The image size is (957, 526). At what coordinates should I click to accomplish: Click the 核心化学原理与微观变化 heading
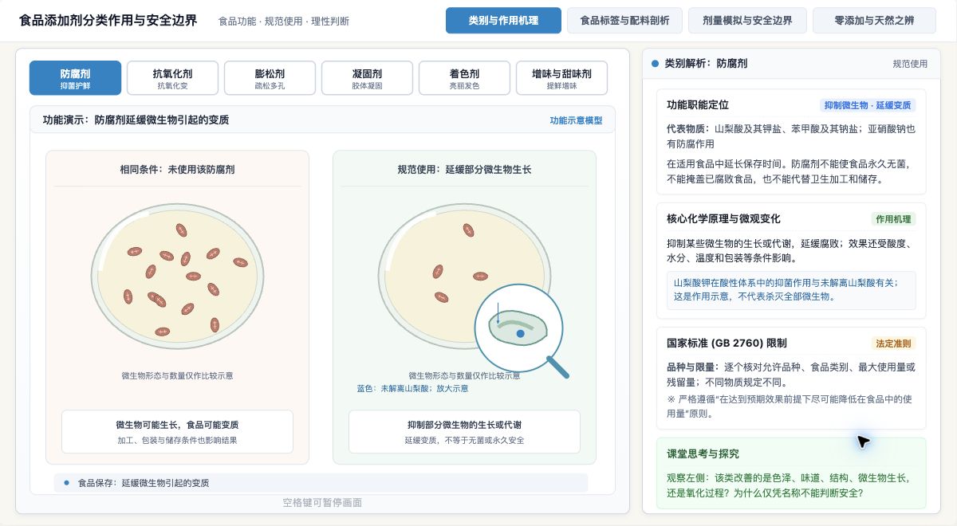[x=723, y=218]
